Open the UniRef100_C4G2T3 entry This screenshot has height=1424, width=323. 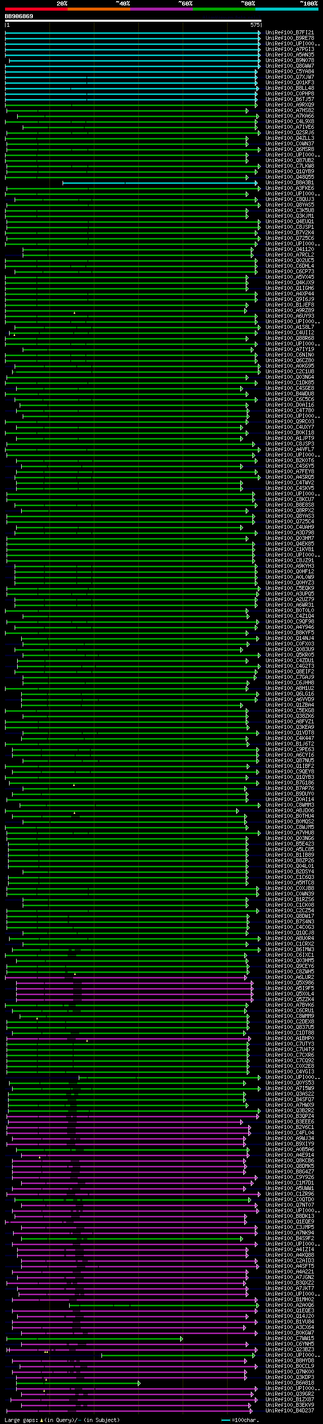coord(290,666)
